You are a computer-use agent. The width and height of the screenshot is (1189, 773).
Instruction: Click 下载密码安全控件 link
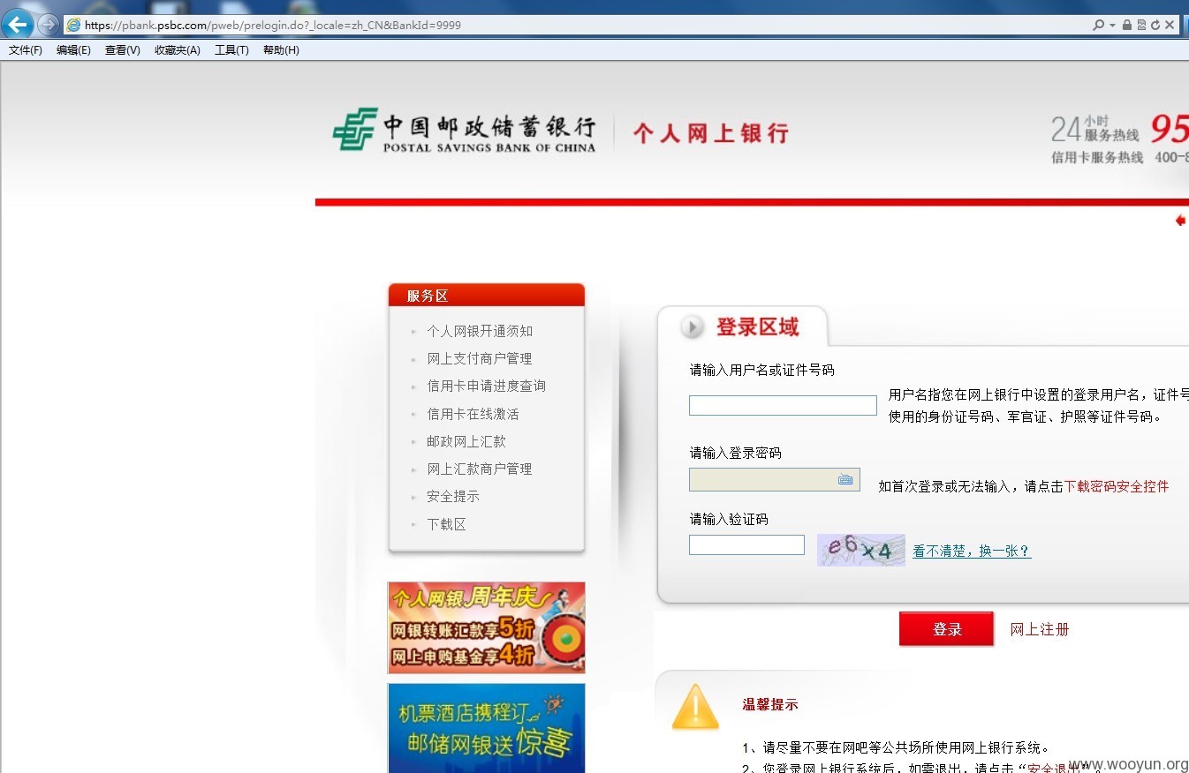tap(1117, 486)
